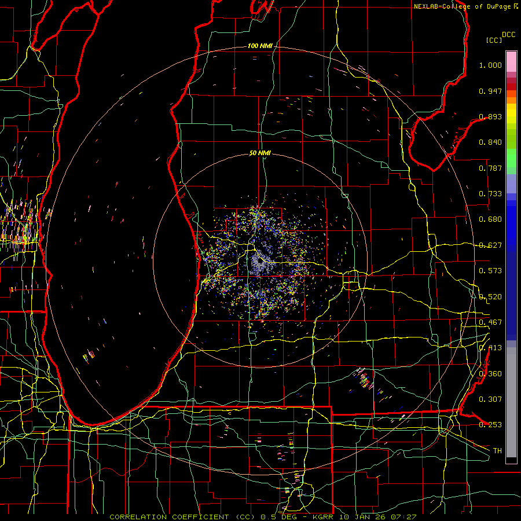Click the 0.573 legend value

(x=490, y=271)
